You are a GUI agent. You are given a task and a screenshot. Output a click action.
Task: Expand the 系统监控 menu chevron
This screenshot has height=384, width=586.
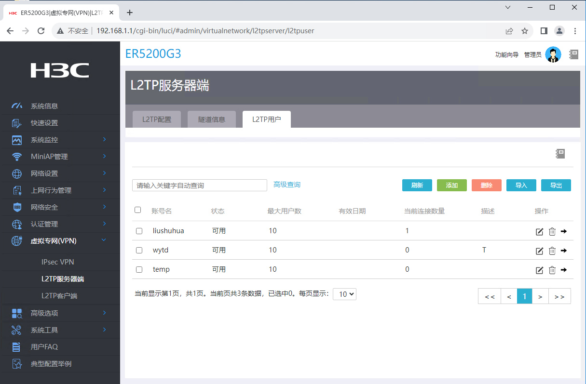104,139
